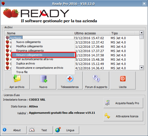Click the database plus icon above Nuovo
This screenshot has height=136, width=148.
click(x=44, y=79)
